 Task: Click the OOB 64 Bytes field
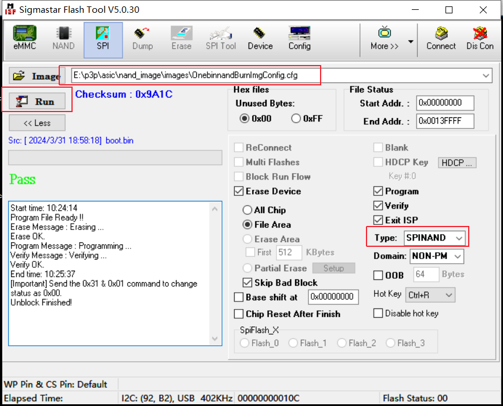tap(426, 275)
